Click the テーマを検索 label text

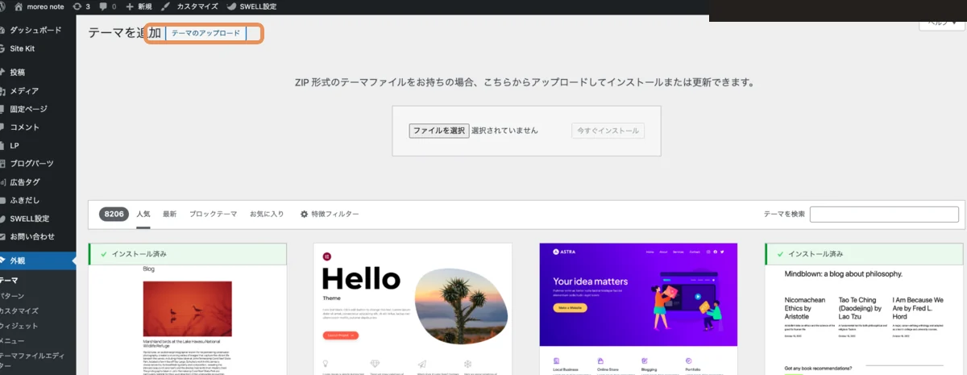(x=784, y=215)
